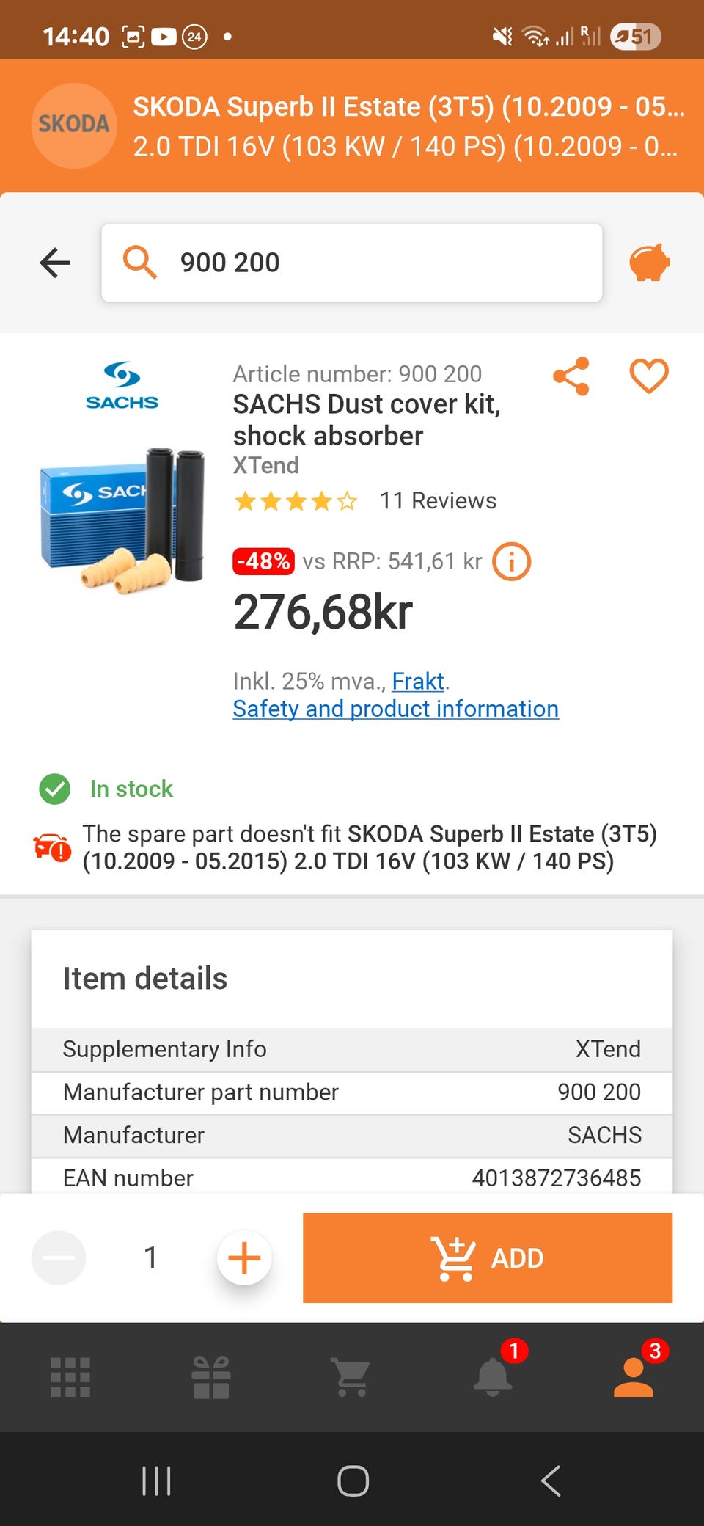Open notifications bell with badge
The image size is (704, 1526).
click(x=493, y=1376)
